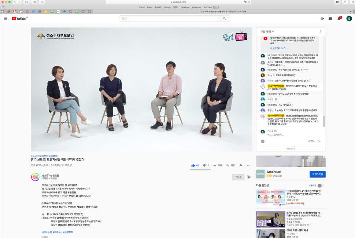Click the first #성소수자 hashtag above the title

coord(35,156)
